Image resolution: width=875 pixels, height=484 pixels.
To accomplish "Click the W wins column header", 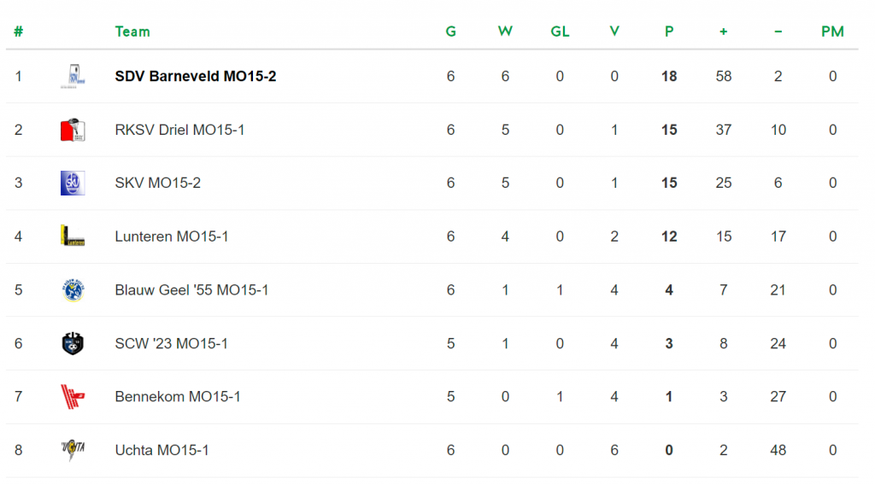I will pos(505,32).
